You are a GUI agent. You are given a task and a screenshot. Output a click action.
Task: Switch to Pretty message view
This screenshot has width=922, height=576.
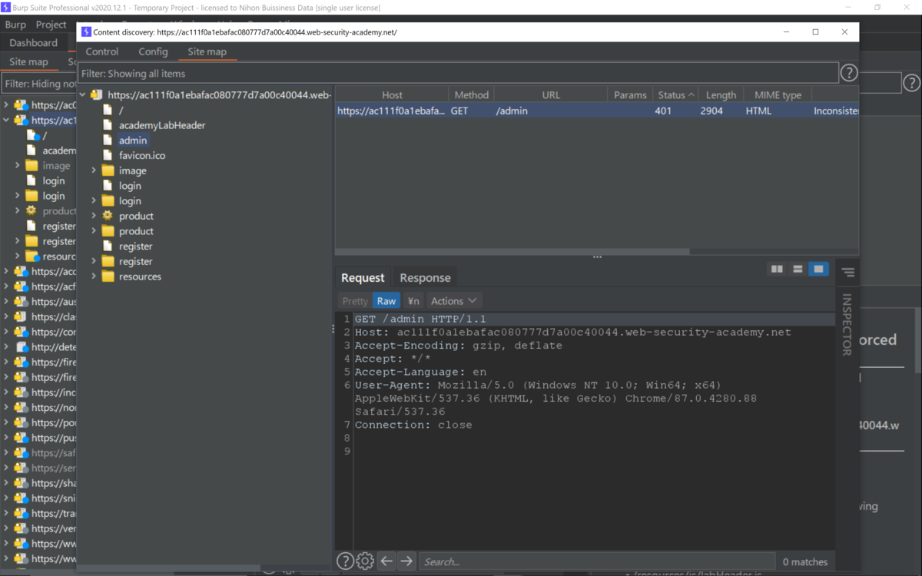(355, 300)
